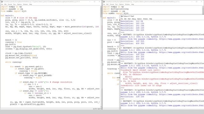The width and height of the screenshot is (204, 114).
Task: Click 'pixels = np.dstack((rr,gg,bb))' line
Action: (27, 104)
